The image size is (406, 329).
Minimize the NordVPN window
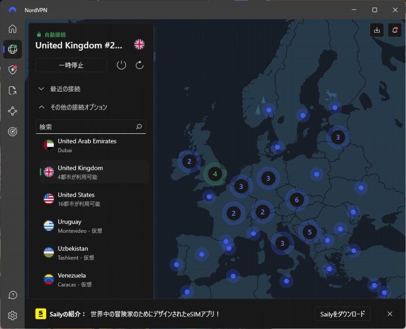354,10
